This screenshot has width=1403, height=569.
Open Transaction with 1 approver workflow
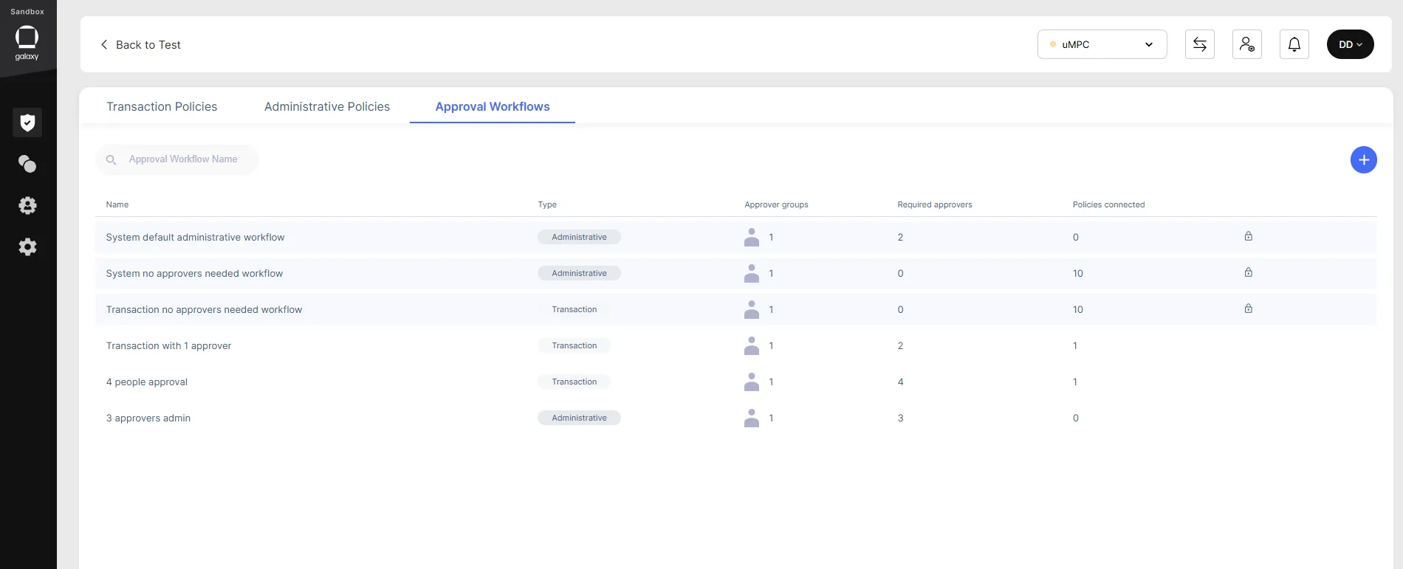pos(736,345)
